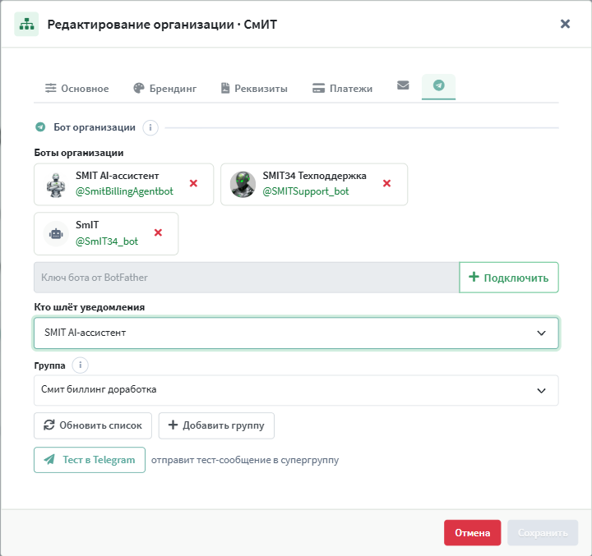Click the Боты организации label

[79, 153]
